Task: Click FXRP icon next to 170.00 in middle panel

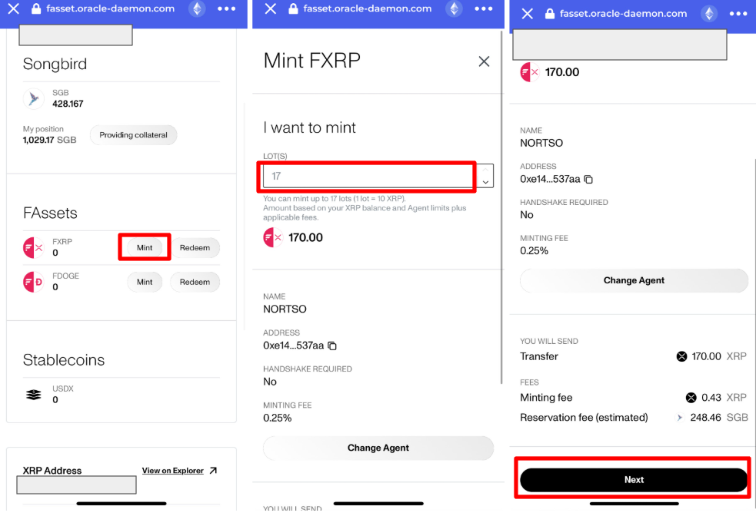Action: pyautogui.click(x=273, y=237)
